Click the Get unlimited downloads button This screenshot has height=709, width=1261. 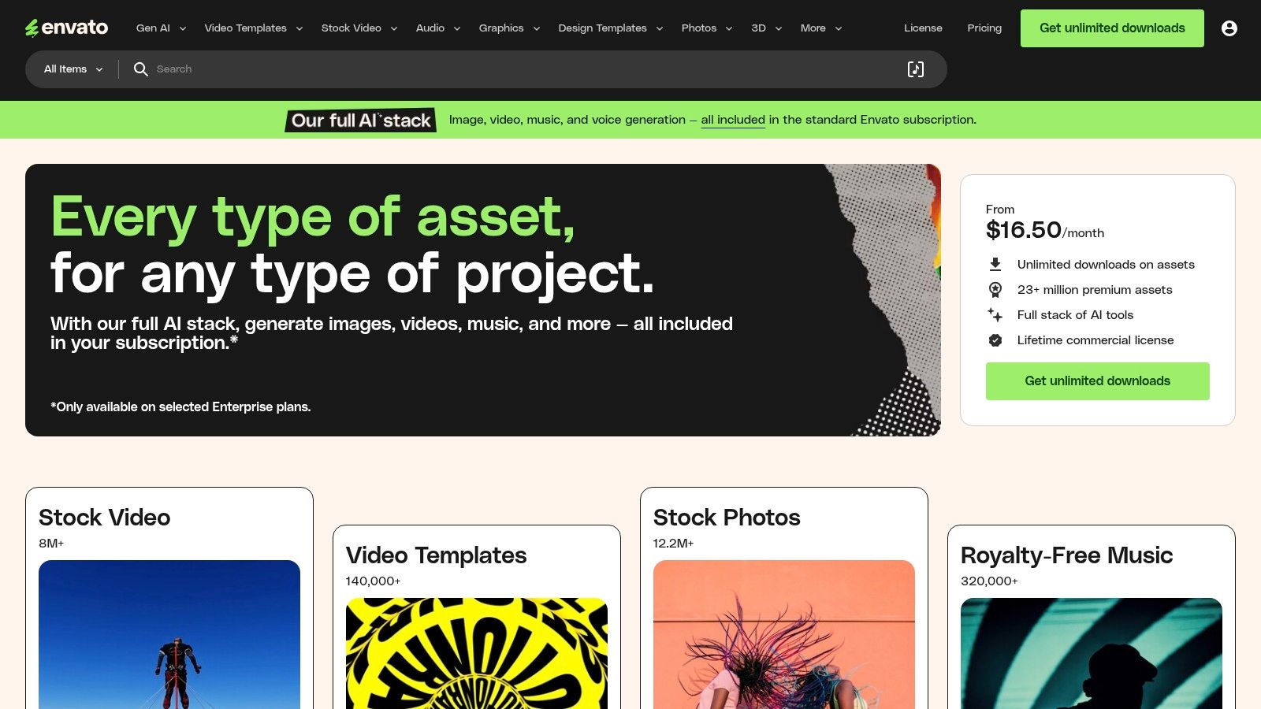[1111, 28]
